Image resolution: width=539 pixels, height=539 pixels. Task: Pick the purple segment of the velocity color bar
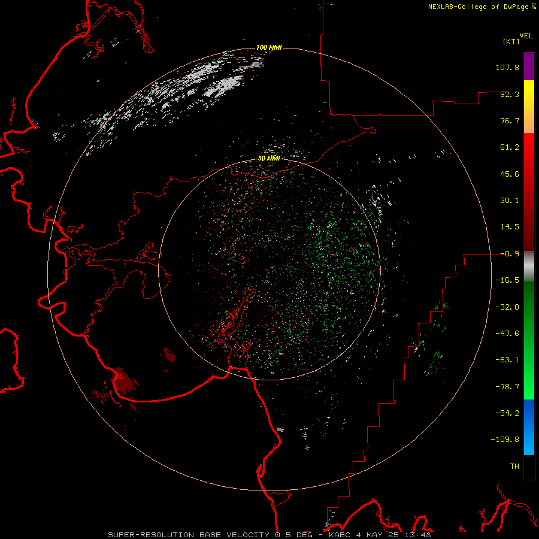(529, 66)
